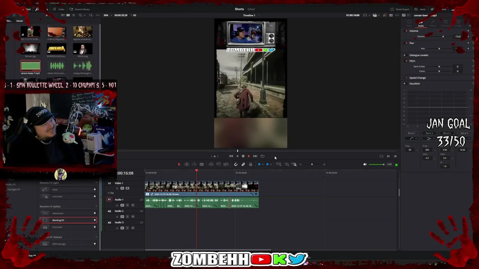This screenshot has width=479, height=269.
Task: Toggle auto select on Audio 1 track
Action: point(122,205)
